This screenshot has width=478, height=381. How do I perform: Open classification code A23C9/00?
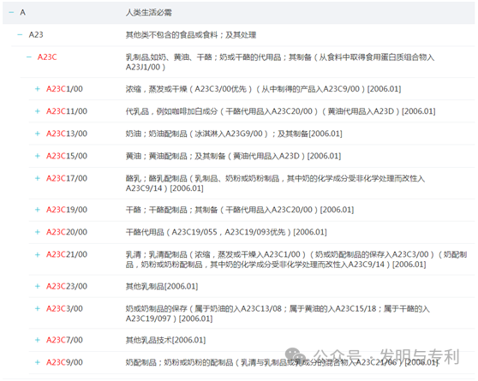tap(64, 362)
